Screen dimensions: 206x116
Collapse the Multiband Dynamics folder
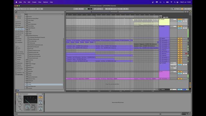click(25, 35)
